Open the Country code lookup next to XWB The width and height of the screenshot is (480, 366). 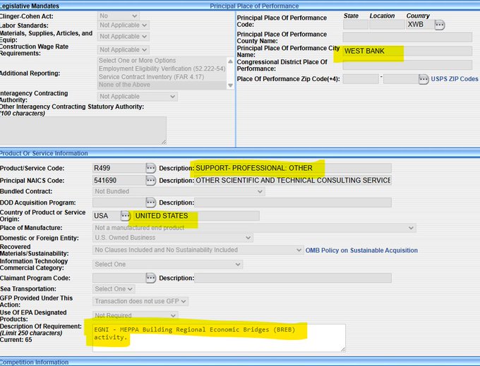point(439,25)
